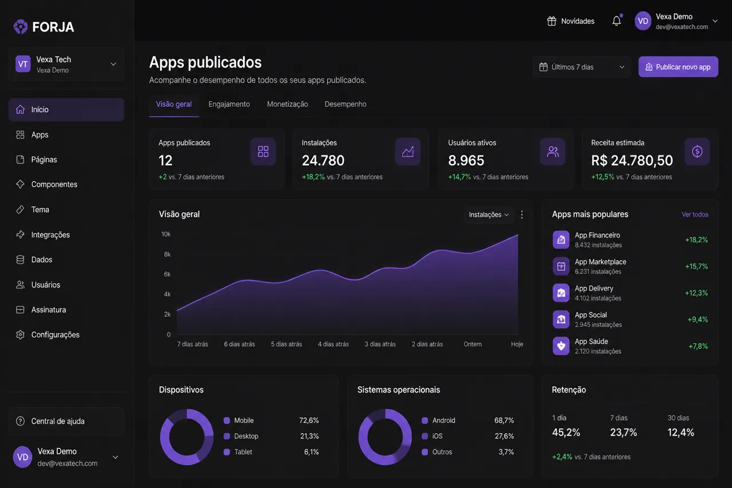Viewport: 732px width, 488px height.
Task: Open the notifications bell
Action: click(x=616, y=21)
